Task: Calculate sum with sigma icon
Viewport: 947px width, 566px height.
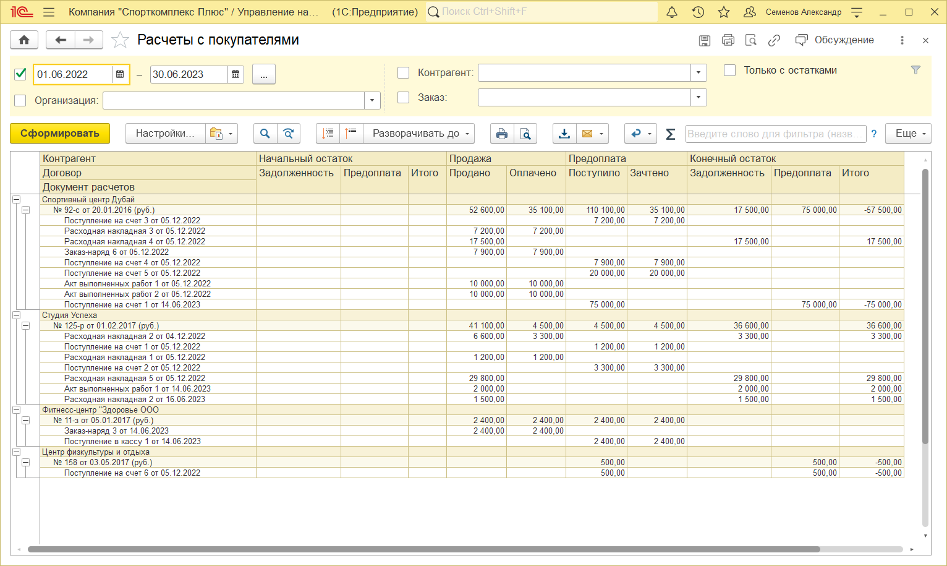Action: tap(671, 134)
